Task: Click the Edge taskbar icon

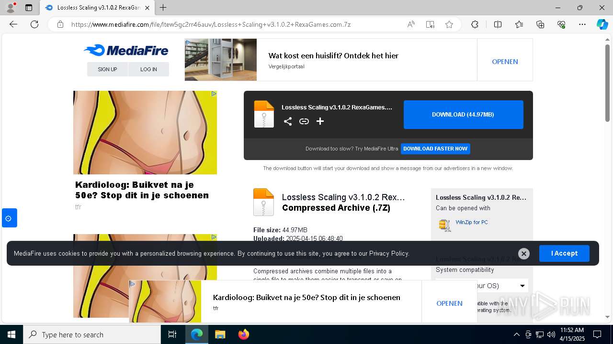Action: (x=197, y=334)
